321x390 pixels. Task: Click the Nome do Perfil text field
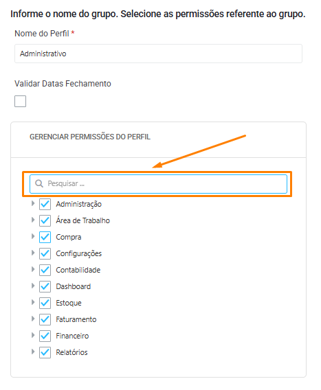(158, 54)
